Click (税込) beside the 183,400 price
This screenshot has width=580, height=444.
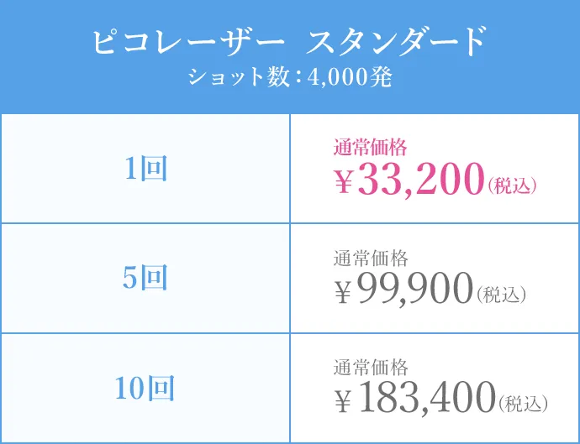(524, 404)
